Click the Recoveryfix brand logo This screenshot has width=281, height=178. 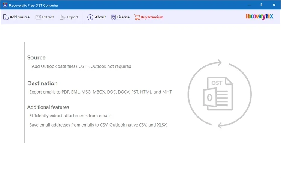(x=259, y=17)
